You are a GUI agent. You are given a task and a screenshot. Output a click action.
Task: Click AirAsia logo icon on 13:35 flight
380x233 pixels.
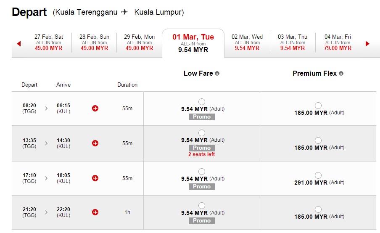(95, 143)
